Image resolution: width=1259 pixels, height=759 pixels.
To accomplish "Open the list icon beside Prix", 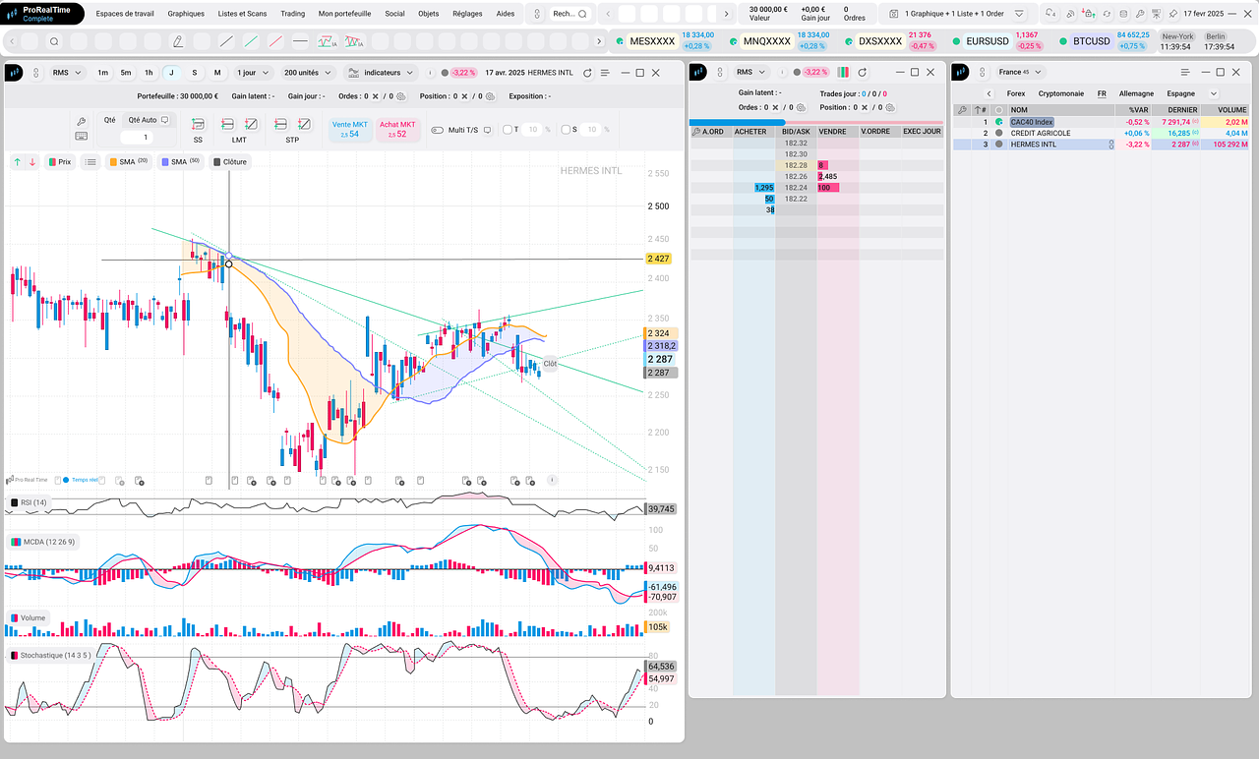I will click(90, 162).
